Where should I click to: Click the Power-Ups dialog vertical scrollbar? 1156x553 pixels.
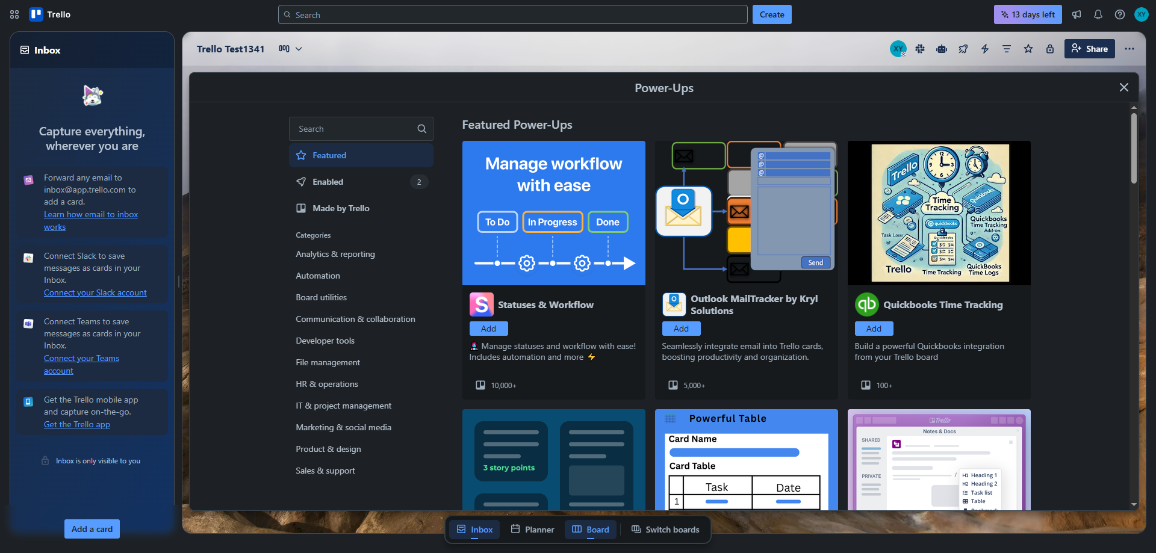[1134, 148]
